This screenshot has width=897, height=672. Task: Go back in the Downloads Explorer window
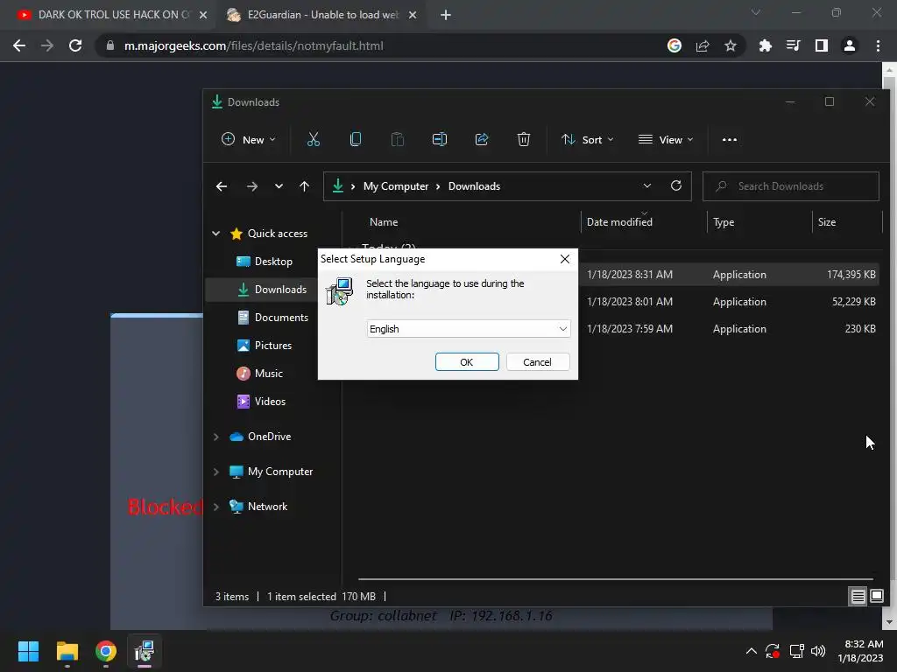pyautogui.click(x=222, y=186)
